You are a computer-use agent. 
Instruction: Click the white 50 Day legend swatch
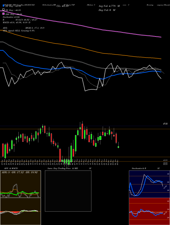tap(4, 10)
